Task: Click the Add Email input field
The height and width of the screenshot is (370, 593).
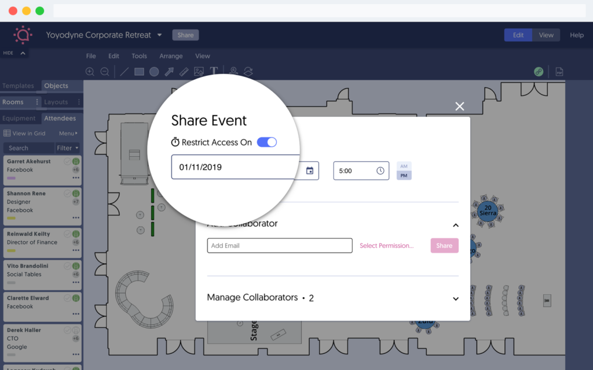Action: coord(279,246)
